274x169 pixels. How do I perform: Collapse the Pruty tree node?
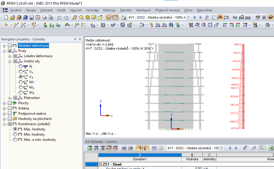pos(4,51)
